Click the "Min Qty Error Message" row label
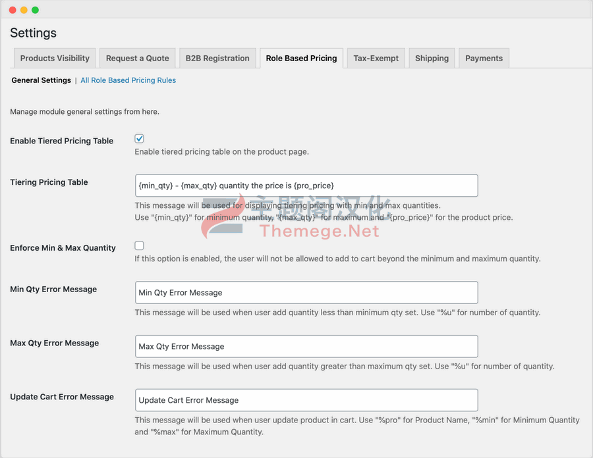593x458 pixels. point(53,290)
